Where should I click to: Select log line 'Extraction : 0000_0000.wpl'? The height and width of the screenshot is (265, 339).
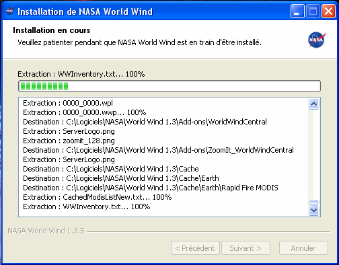68,103
